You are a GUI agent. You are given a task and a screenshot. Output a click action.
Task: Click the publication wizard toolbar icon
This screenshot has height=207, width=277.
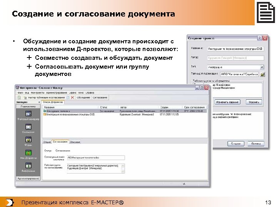(x=25, y=97)
